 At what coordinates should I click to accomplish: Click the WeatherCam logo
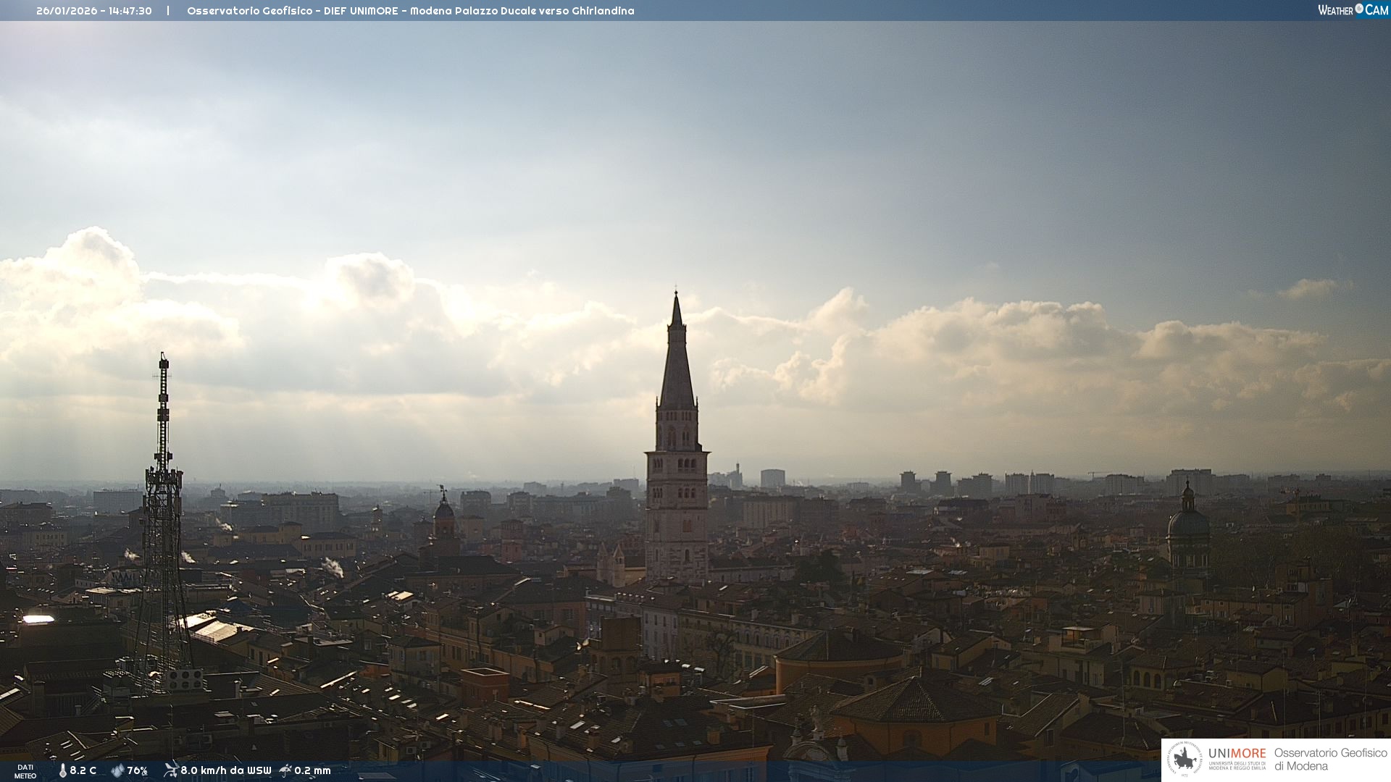(1352, 10)
